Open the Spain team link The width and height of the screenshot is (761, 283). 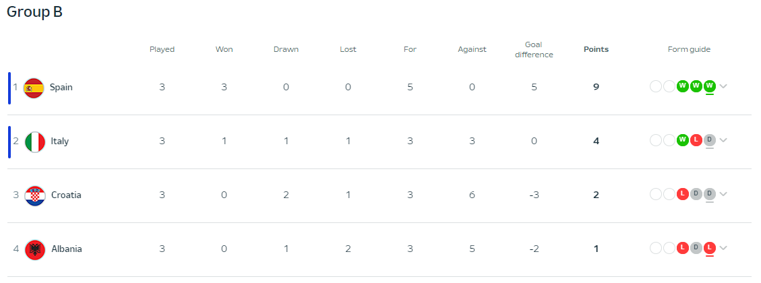point(61,88)
